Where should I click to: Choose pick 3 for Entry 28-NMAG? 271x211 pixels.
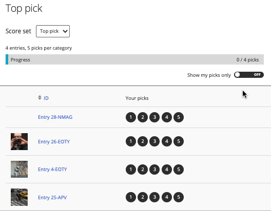(154, 117)
